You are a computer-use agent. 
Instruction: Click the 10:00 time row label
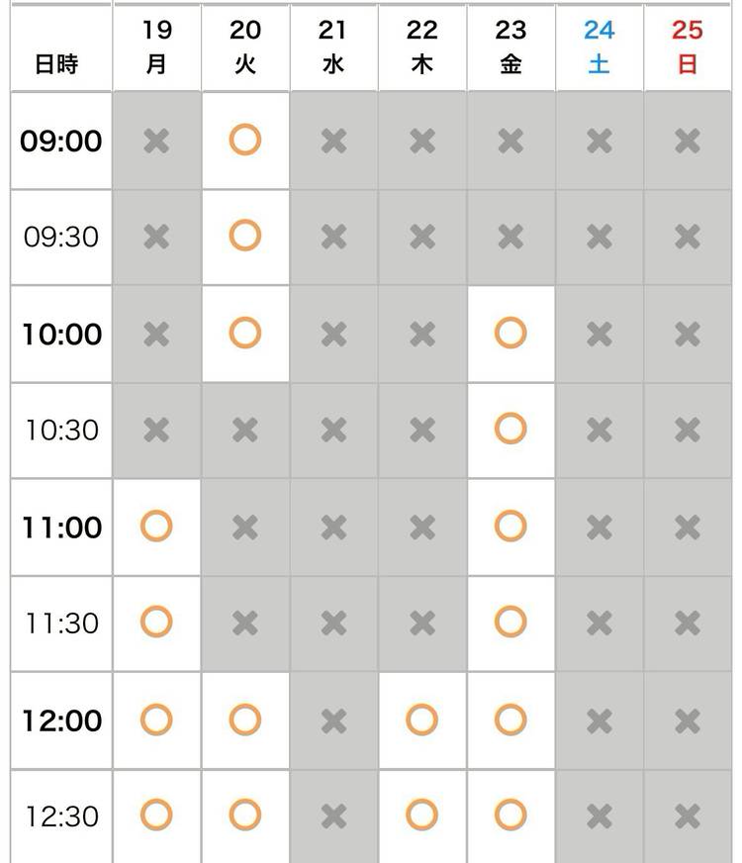pyautogui.click(x=61, y=335)
